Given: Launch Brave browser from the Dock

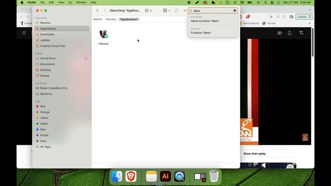Looking at the screenshot, I should coord(131,176).
